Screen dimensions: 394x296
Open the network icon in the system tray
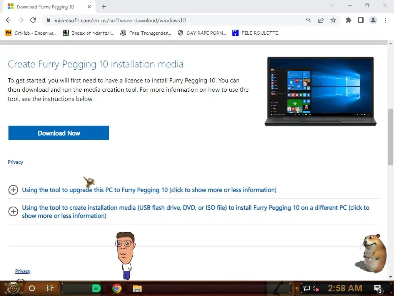[x=306, y=288]
